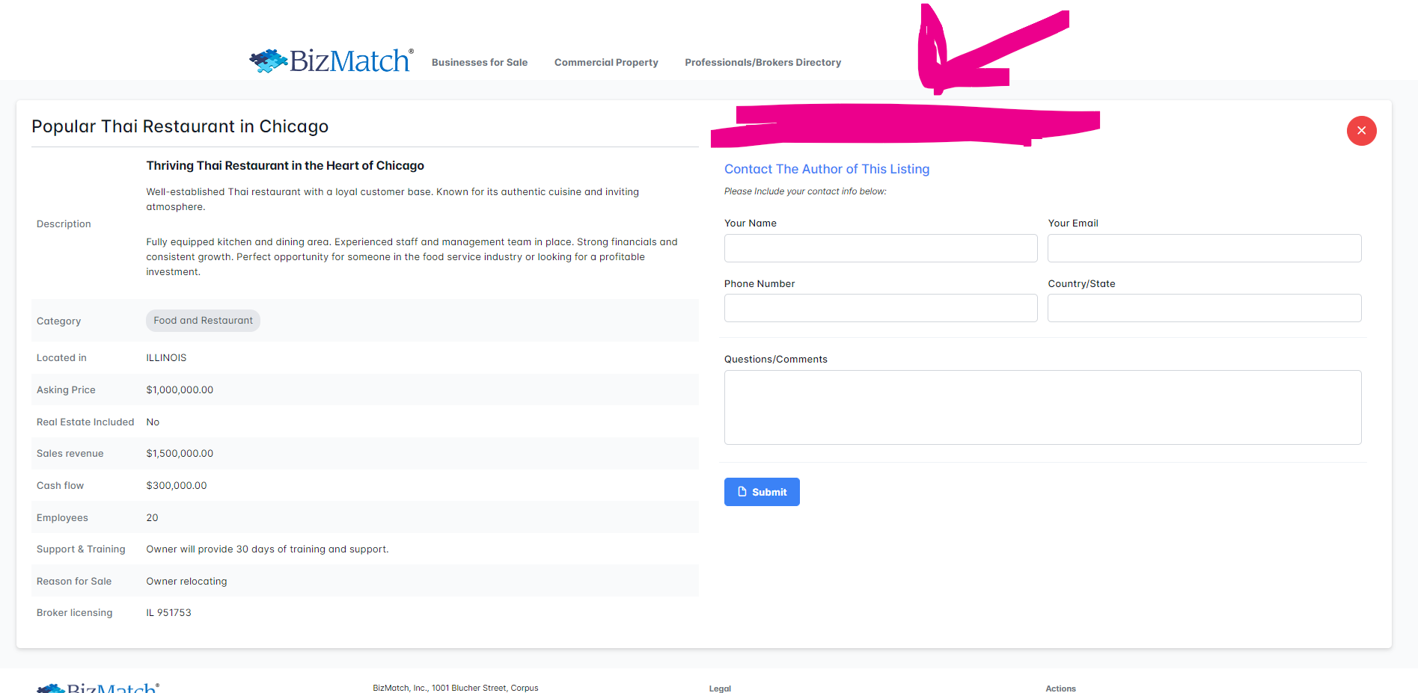The height and width of the screenshot is (693, 1418).
Task: Click into the Your Email field
Action: coord(1203,248)
